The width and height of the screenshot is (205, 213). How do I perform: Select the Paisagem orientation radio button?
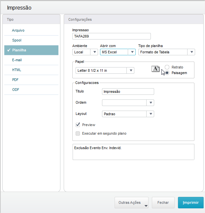tap(167, 73)
